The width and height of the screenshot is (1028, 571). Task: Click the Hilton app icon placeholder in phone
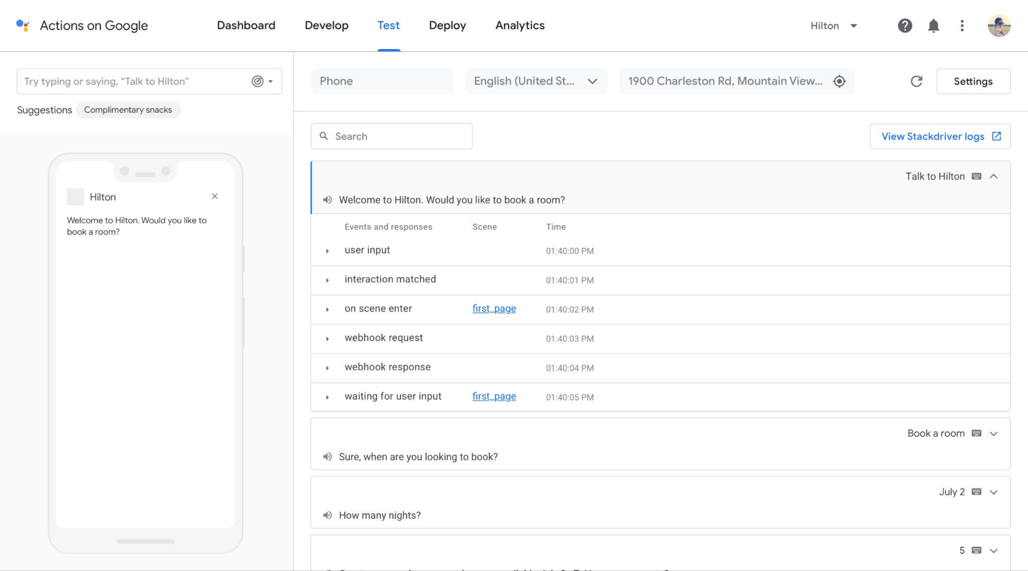click(76, 197)
